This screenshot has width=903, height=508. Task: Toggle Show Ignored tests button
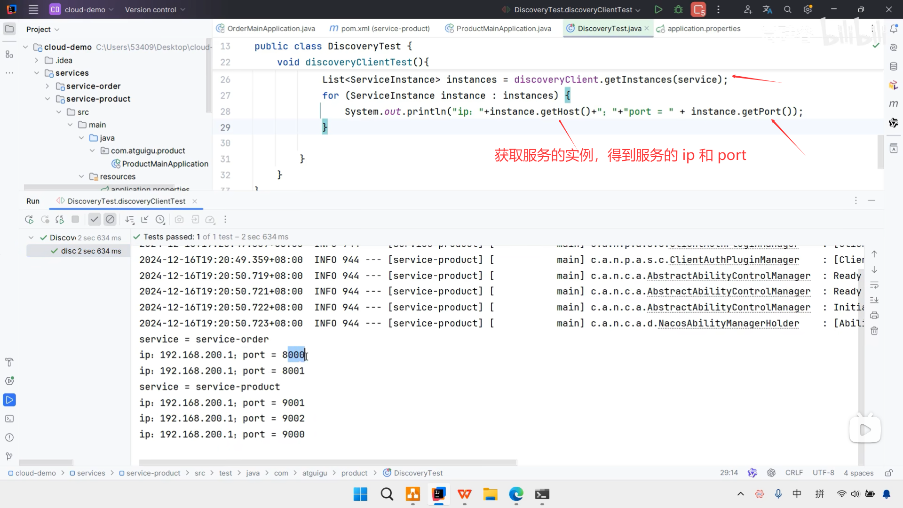[110, 219]
